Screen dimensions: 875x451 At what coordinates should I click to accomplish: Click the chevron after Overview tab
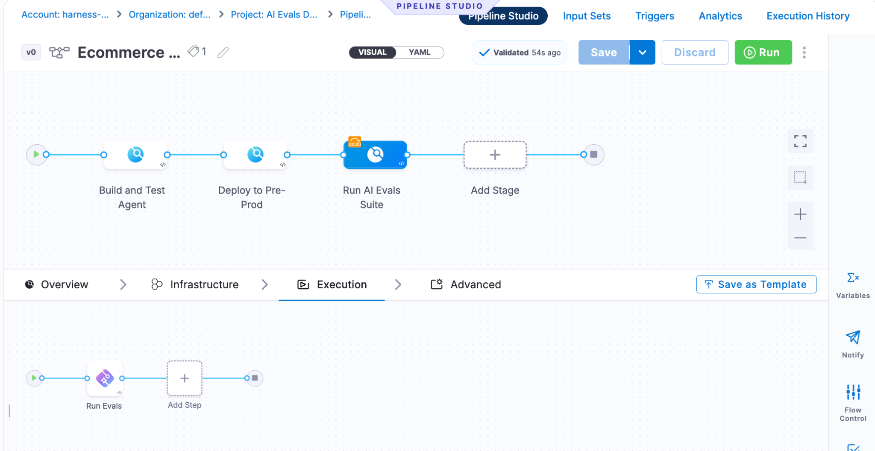tap(123, 284)
